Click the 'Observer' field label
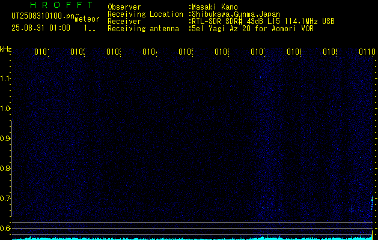The height and width of the screenshot is (240, 378). pos(124,7)
